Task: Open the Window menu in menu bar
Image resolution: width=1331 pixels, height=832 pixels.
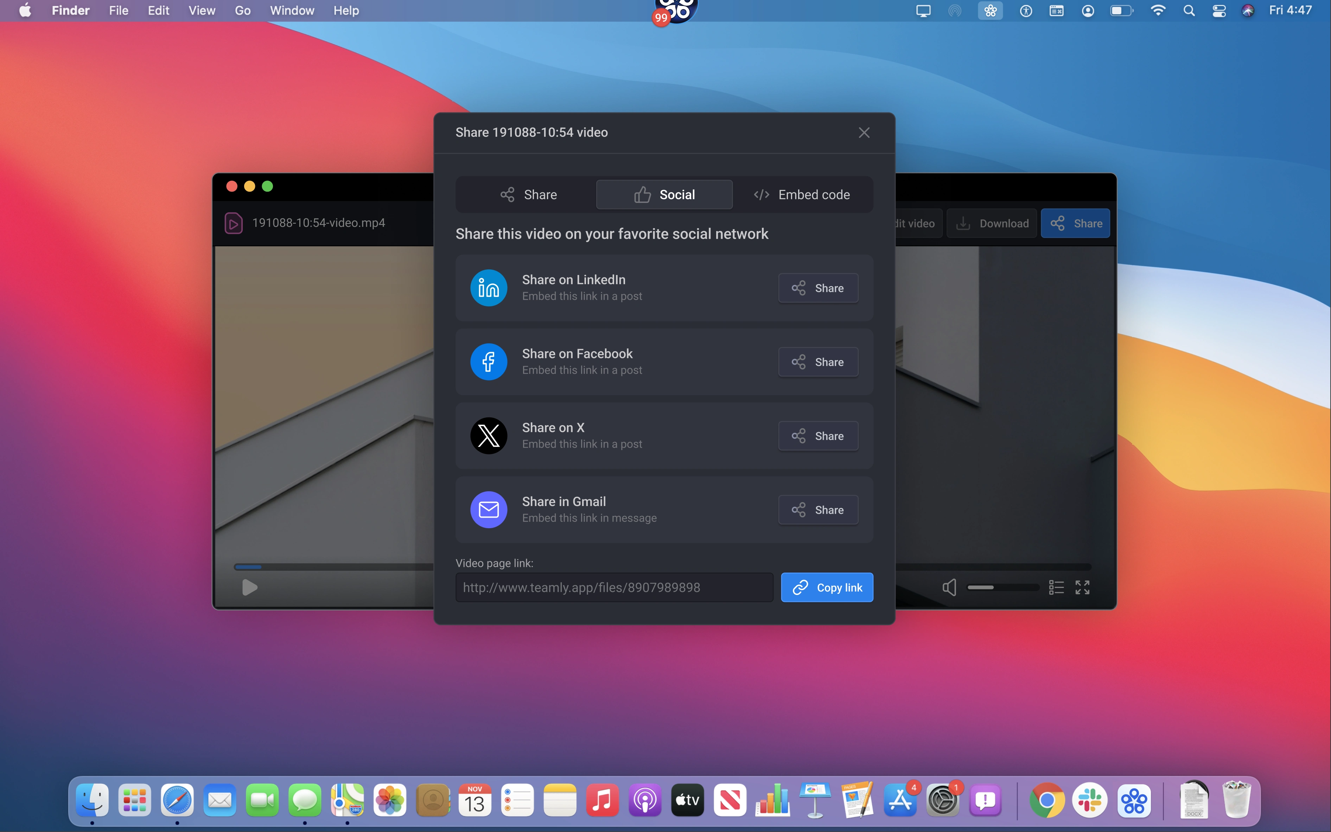Action: tap(292, 11)
